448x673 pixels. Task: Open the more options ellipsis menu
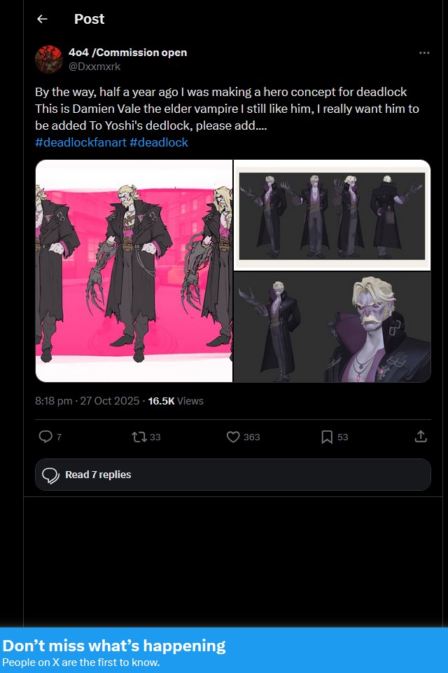click(x=424, y=53)
